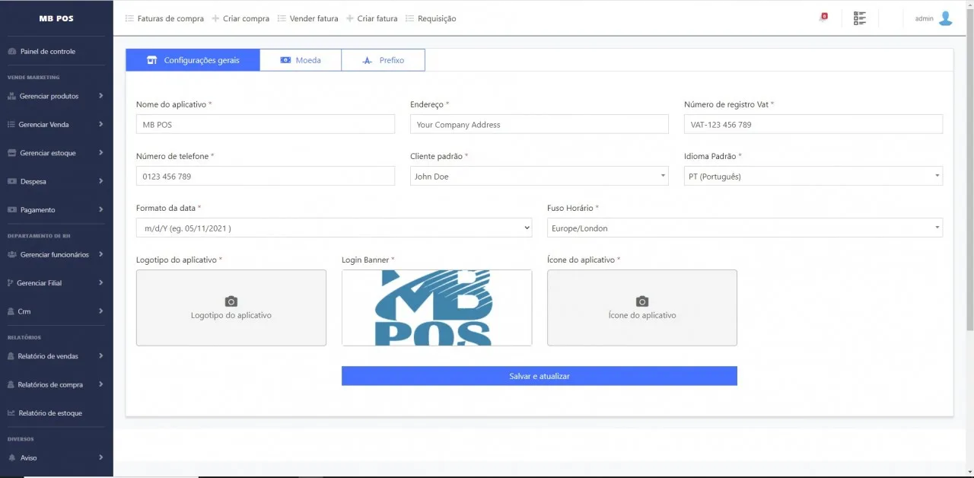Screen dimensions: 974x478
Task: Switch to the Moeda tab
Action: tap(301, 60)
